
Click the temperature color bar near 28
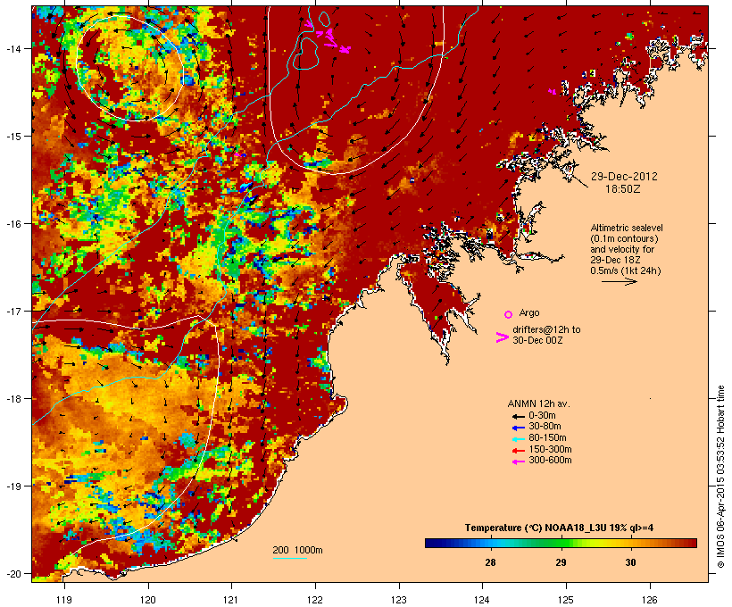(490, 543)
